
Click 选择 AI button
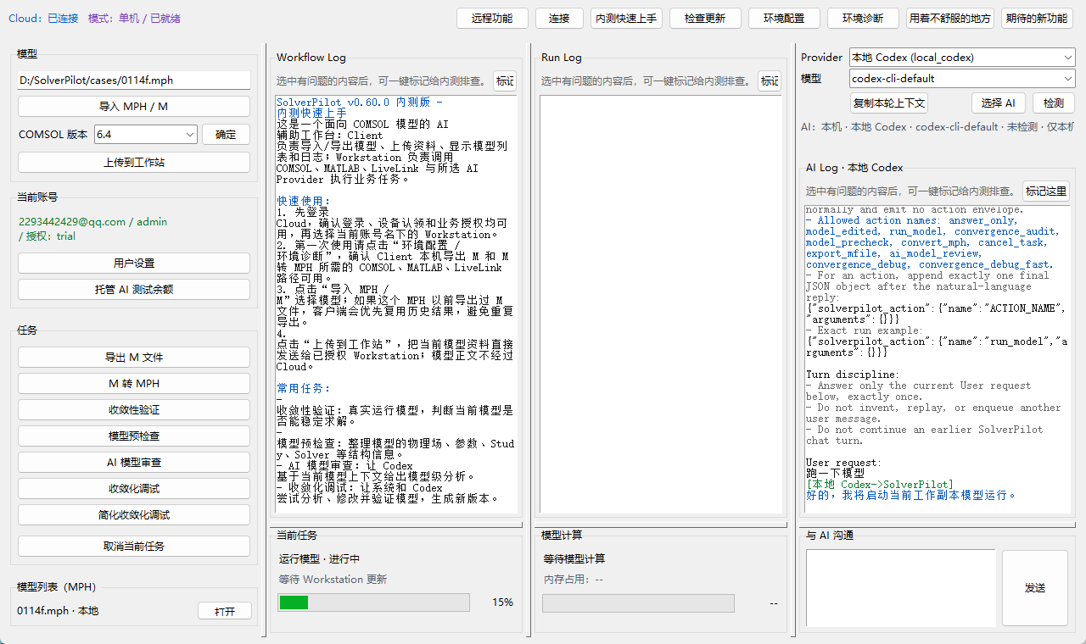(x=998, y=103)
